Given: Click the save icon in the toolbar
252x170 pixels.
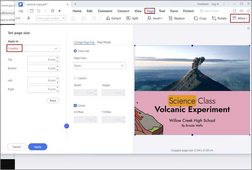Looking at the screenshot, I should click(x=32, y=11).
